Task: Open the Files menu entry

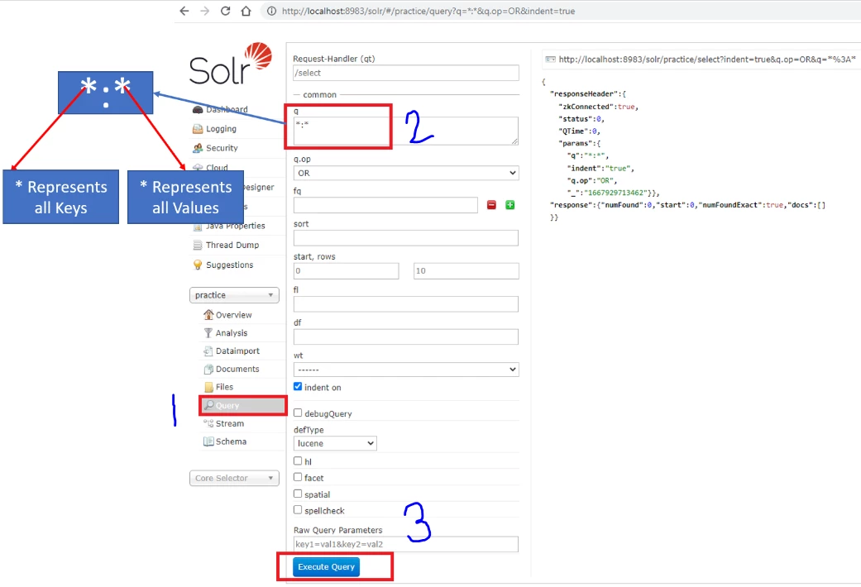Action: pos(224,387)
